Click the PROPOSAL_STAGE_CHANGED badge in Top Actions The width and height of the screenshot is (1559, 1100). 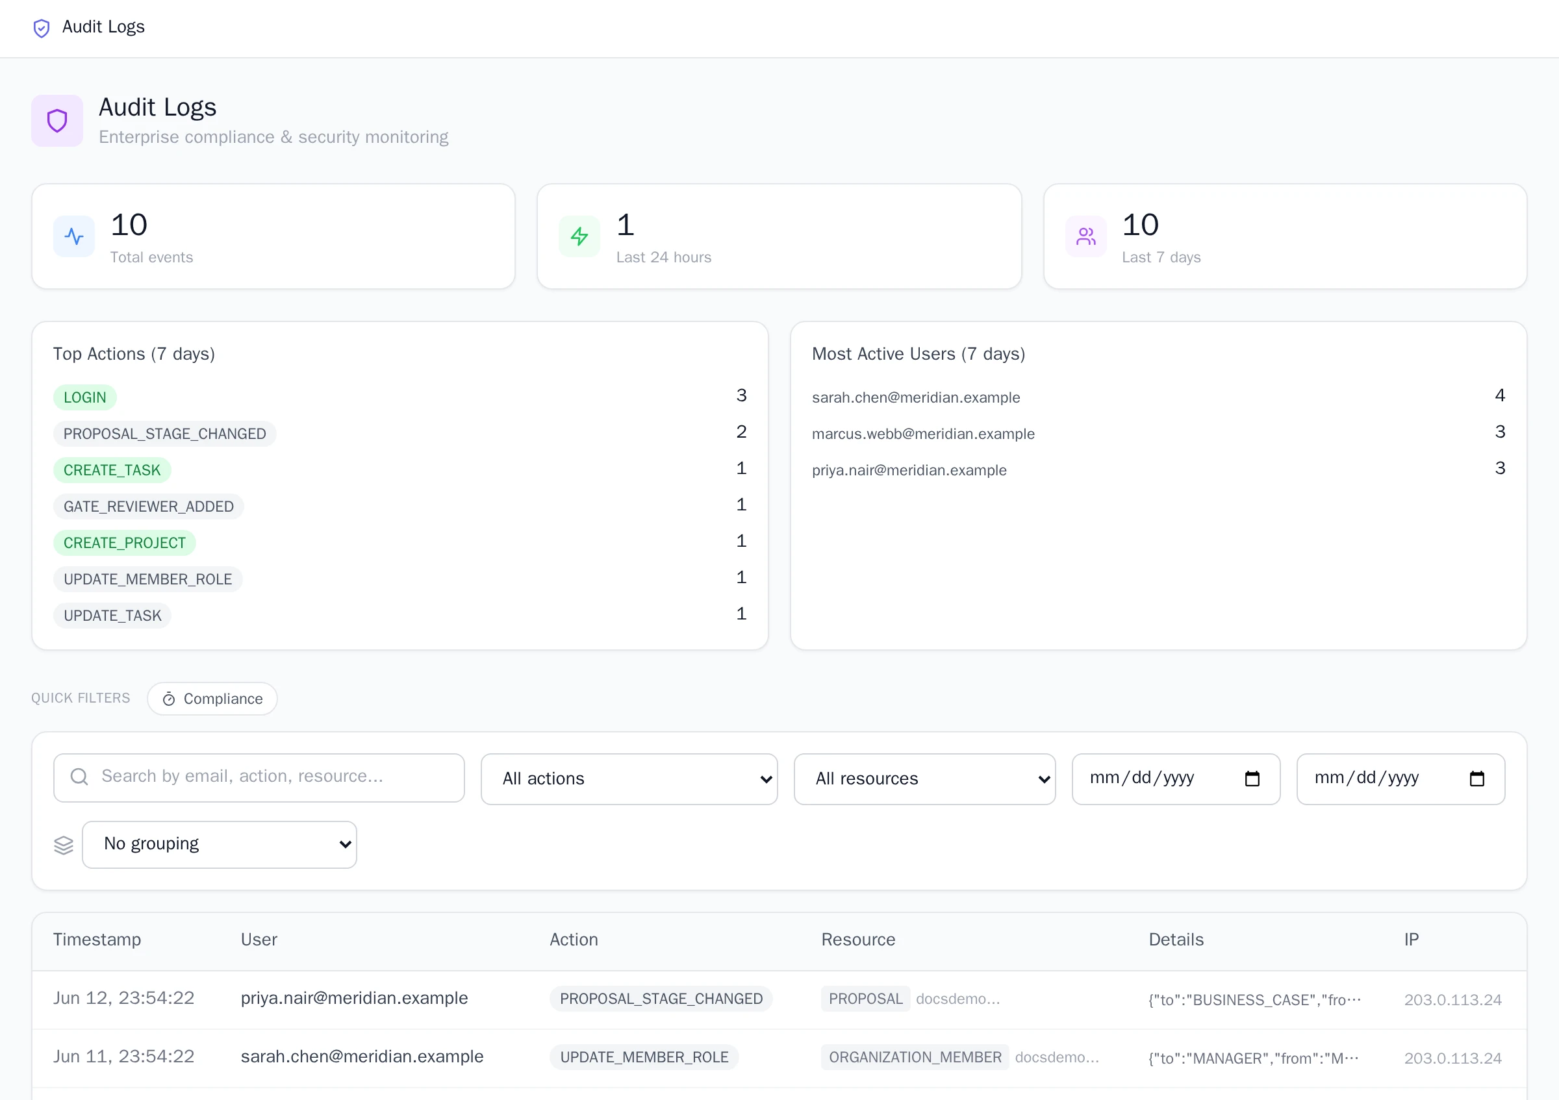(x=164, y=434)
